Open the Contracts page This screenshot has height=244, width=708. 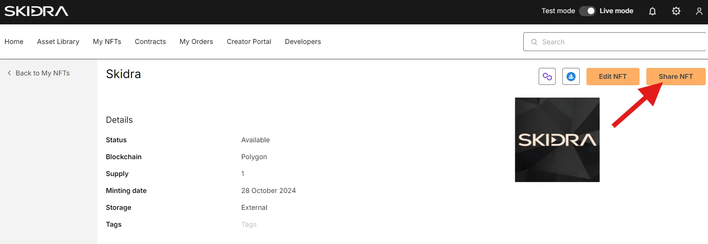(150, 42)
